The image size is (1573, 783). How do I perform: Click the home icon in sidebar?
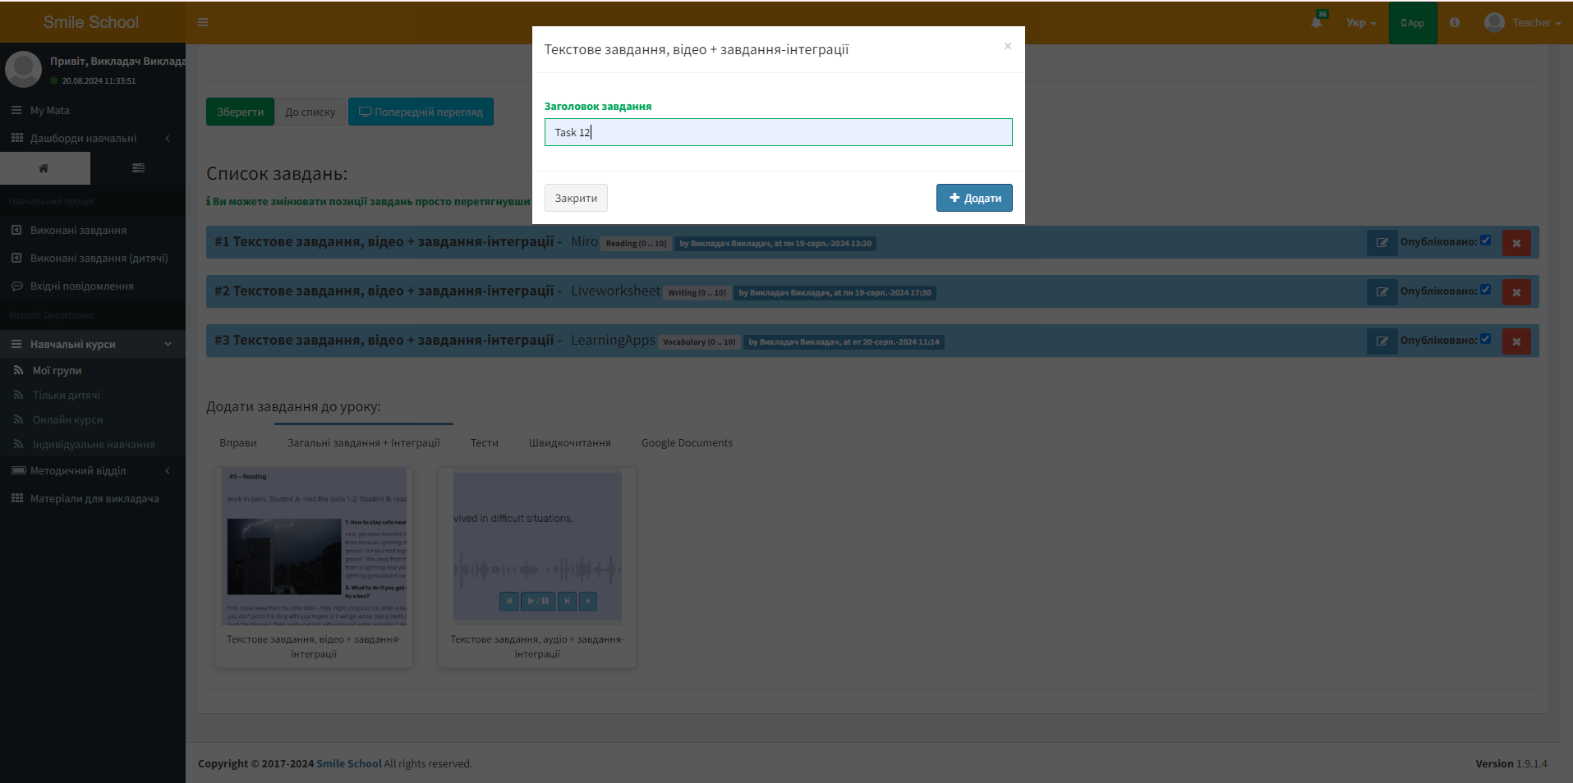pyautogui.click(x=44, y=168)
